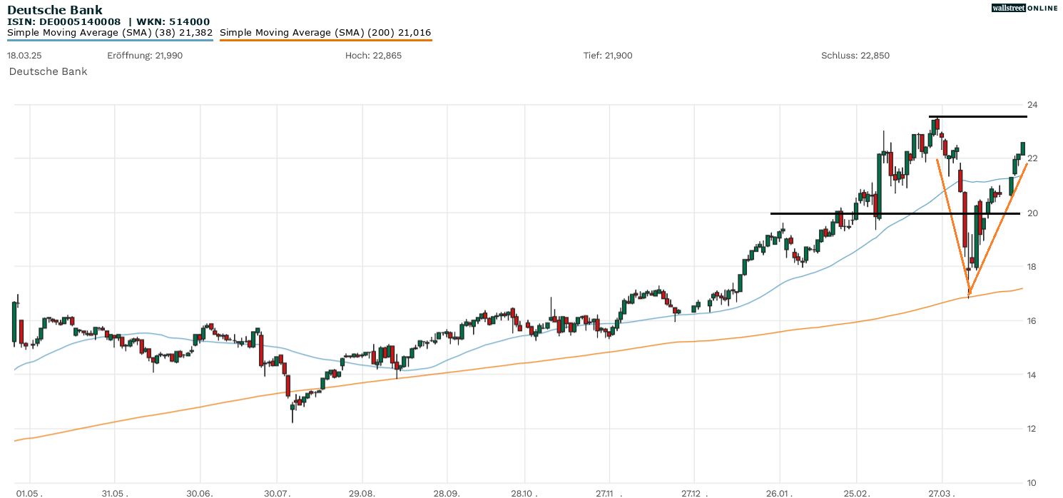Click the Hoch 22,865 value

point(373,56)
